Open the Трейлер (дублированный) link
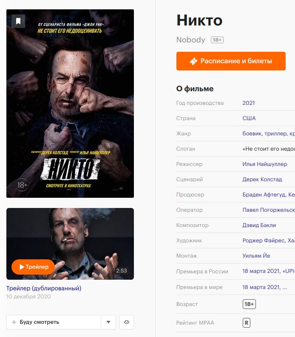This screenshot has width=295, height=337. 44,288
